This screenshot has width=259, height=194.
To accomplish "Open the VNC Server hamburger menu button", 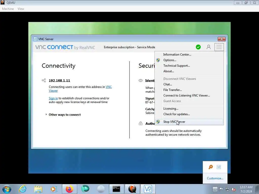I will pyautogui.click(x=219, y=47).
